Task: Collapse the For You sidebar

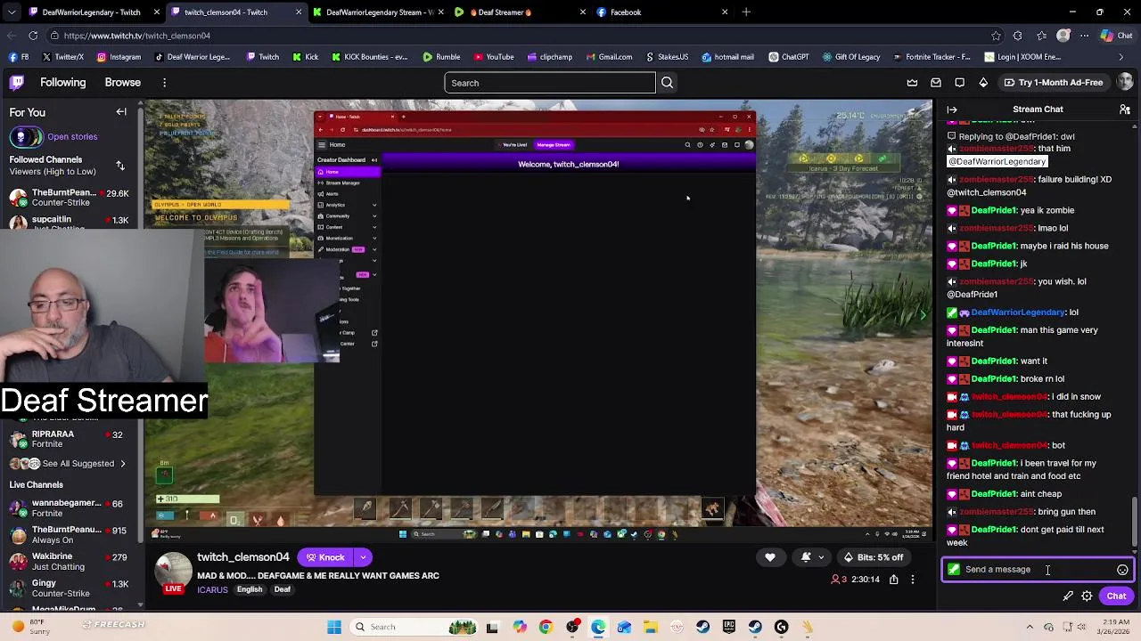Action: click(121, 112)
